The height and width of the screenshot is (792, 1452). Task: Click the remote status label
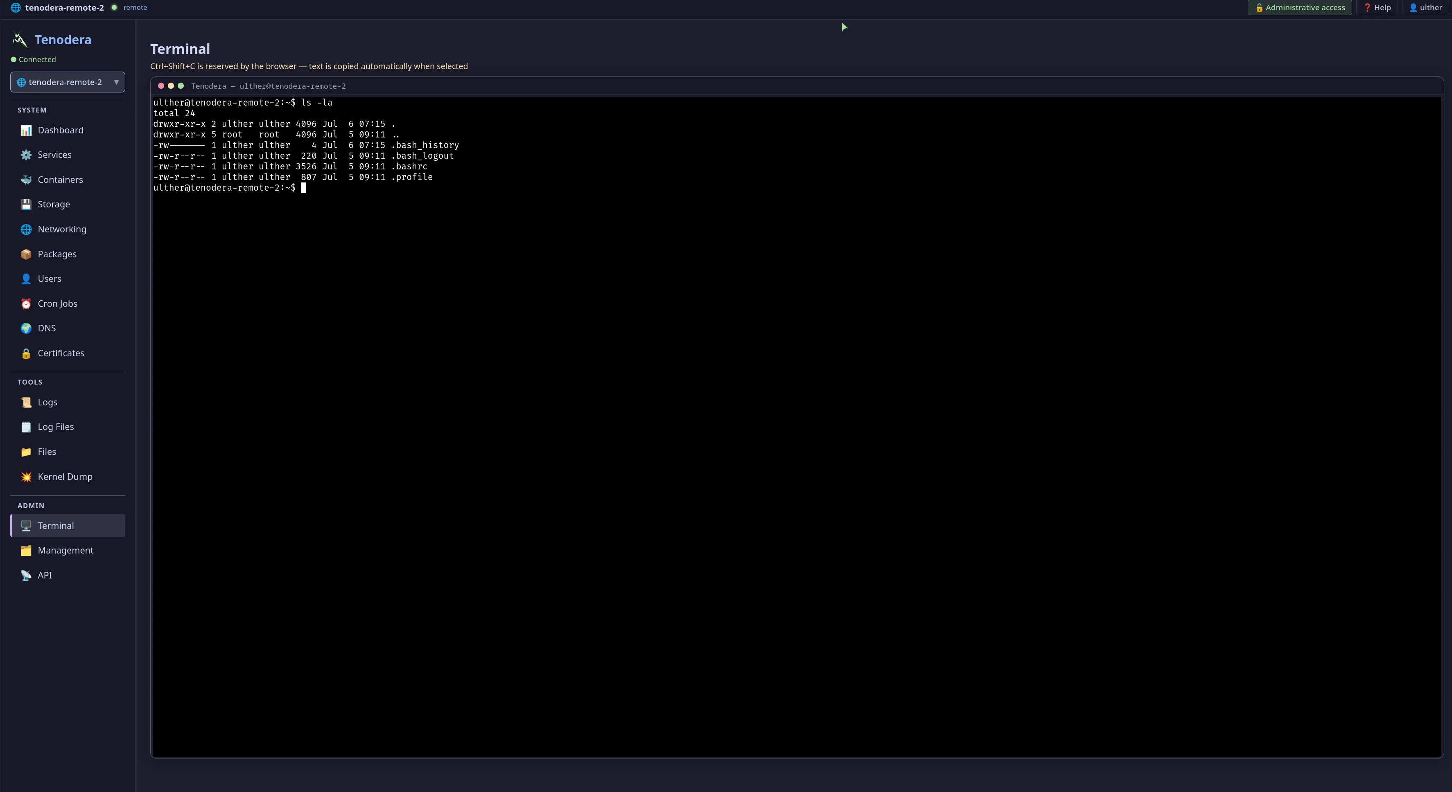(x=135, y=7)
